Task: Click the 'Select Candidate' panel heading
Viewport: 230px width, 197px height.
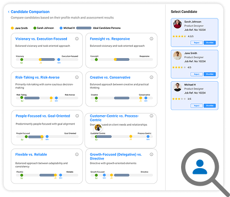Action: (184, 12)
